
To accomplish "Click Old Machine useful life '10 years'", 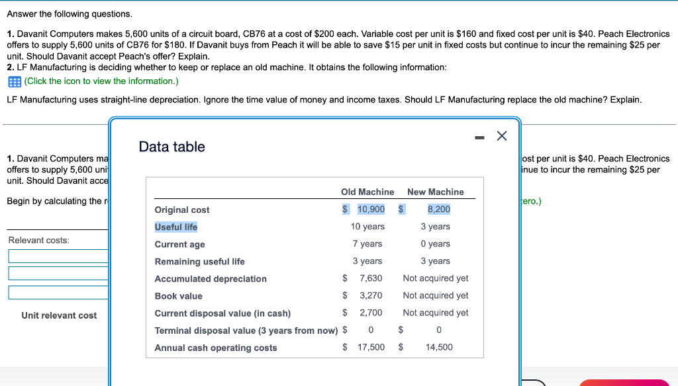I will (367, 227).
